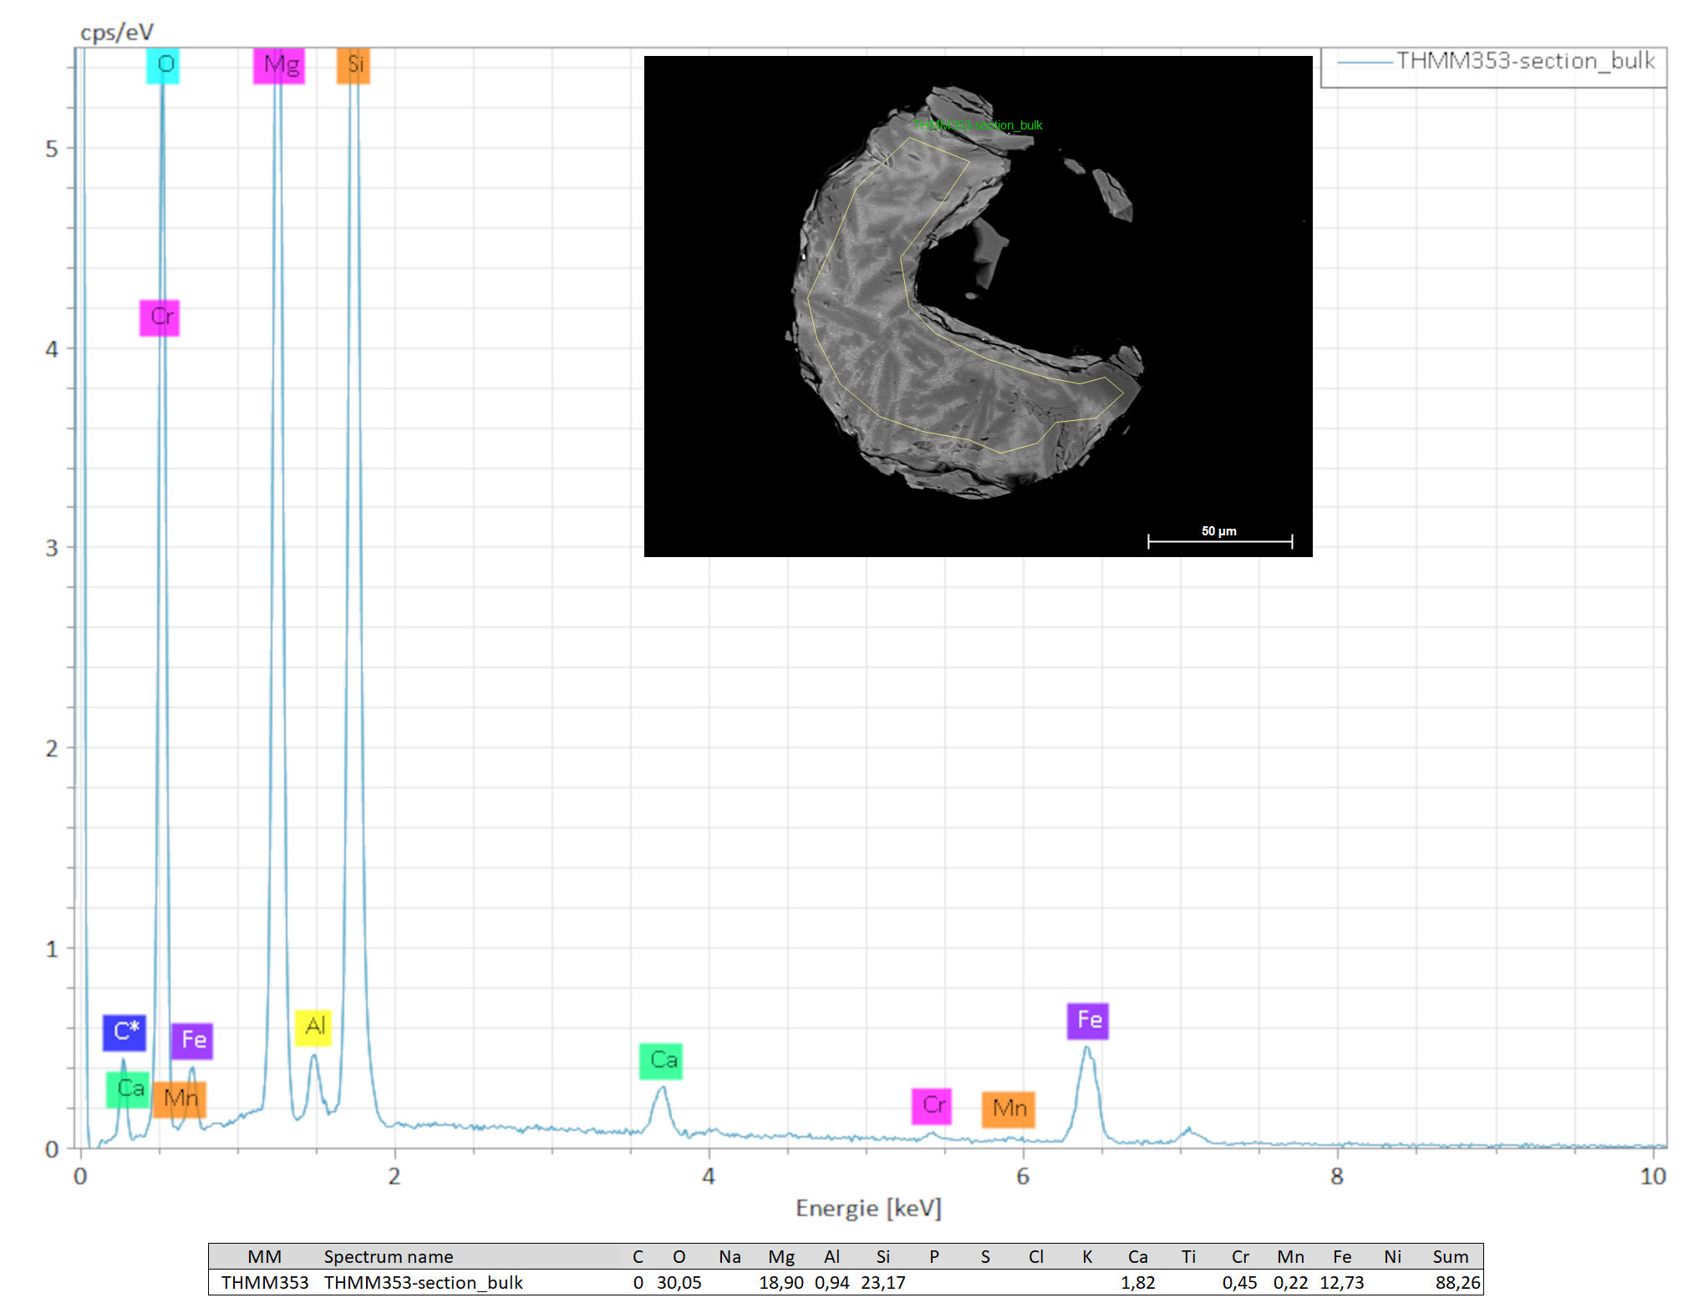Click the orange Mn label near 5.9 keV
1693x1313 pixels.
point(1008,1109)
